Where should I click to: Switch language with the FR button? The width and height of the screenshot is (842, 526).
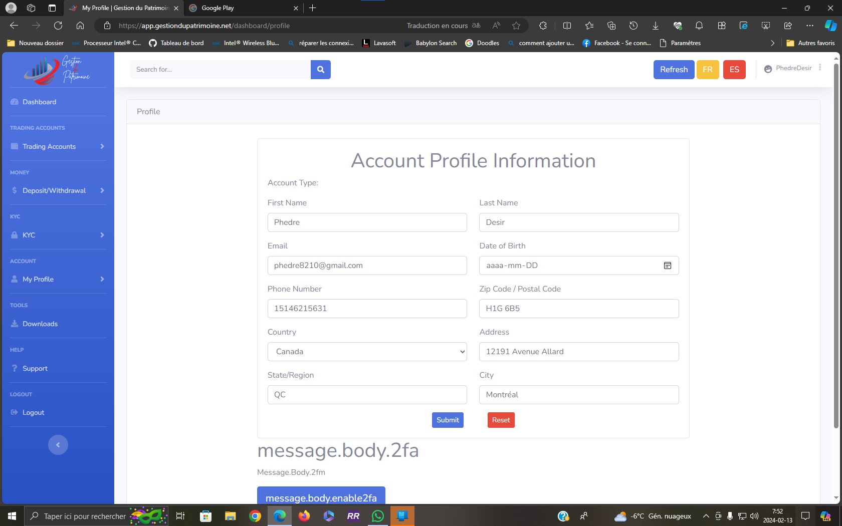click(x=707, y=70)
